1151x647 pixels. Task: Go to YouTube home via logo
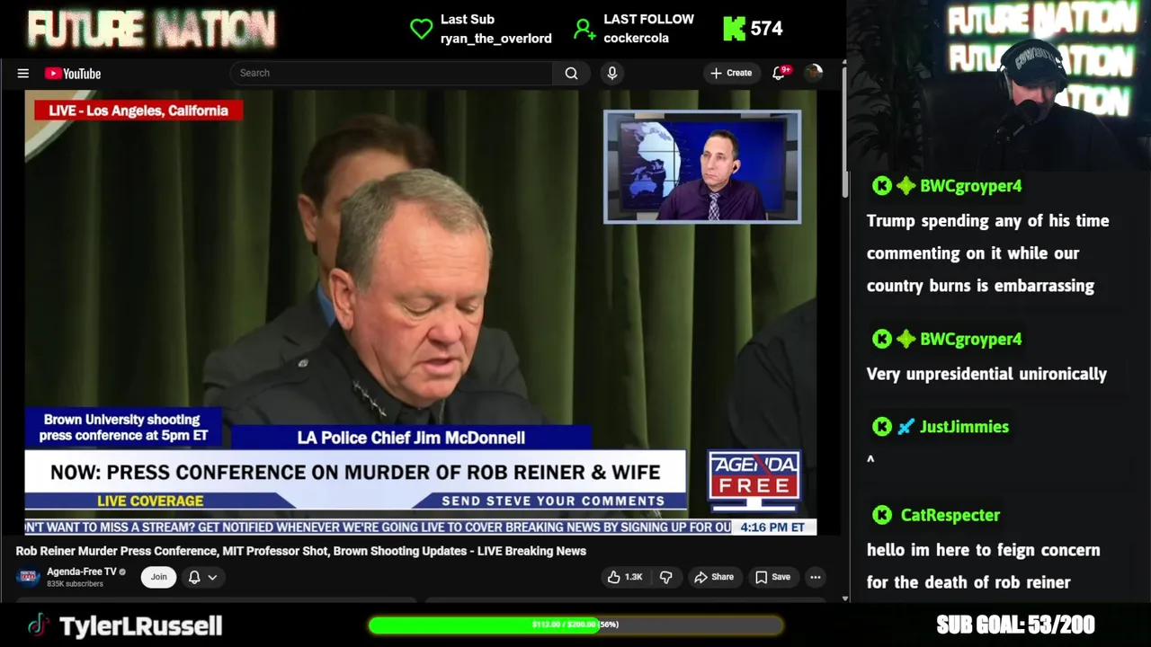(73, 74)
